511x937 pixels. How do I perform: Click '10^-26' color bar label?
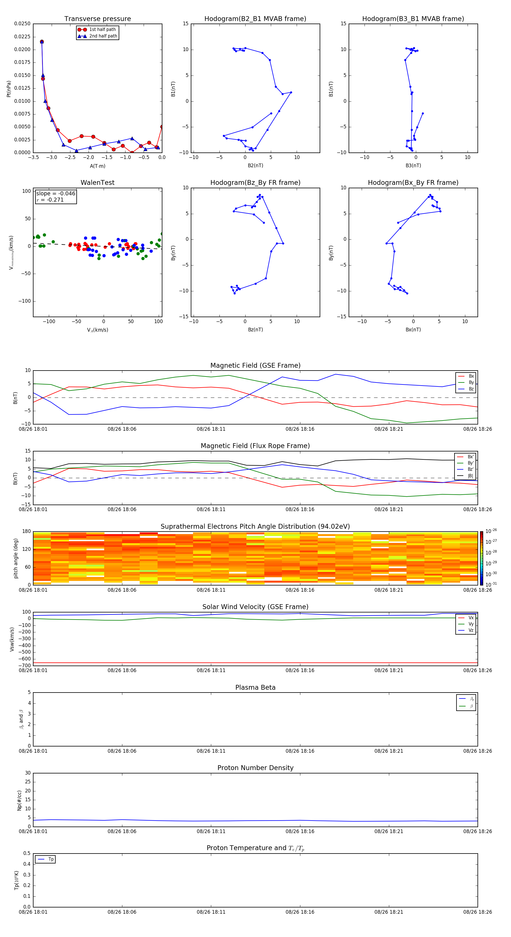point(491,531)
